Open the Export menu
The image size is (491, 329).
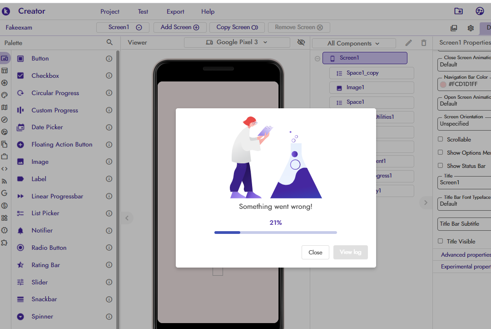pyautogui.click(x=175, y=12)
